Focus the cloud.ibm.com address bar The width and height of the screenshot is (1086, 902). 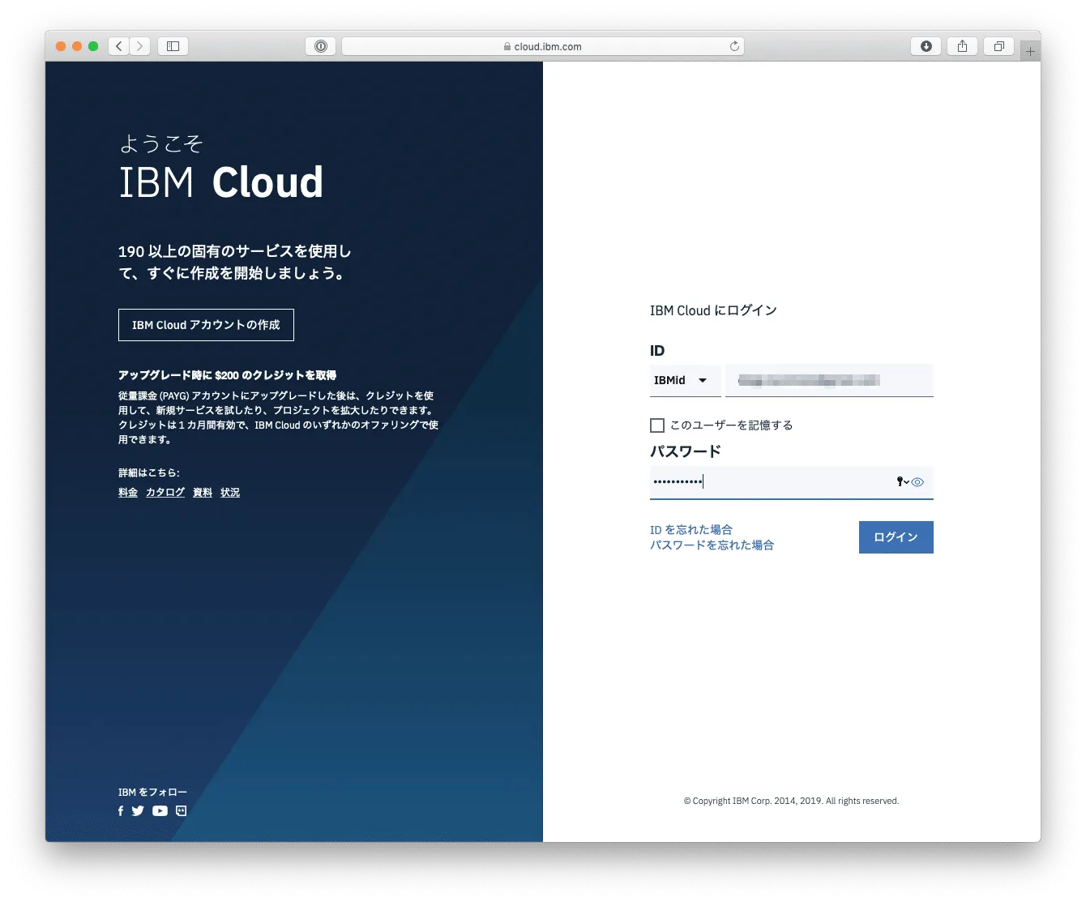point(543,46)
